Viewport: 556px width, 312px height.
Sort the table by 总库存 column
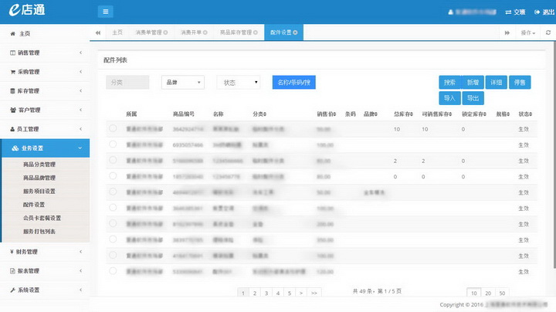pos(403,114)
